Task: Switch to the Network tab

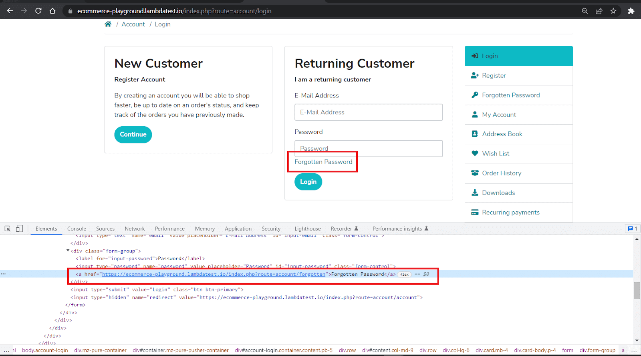Action: pyautogui.click(x=135, y=229)
